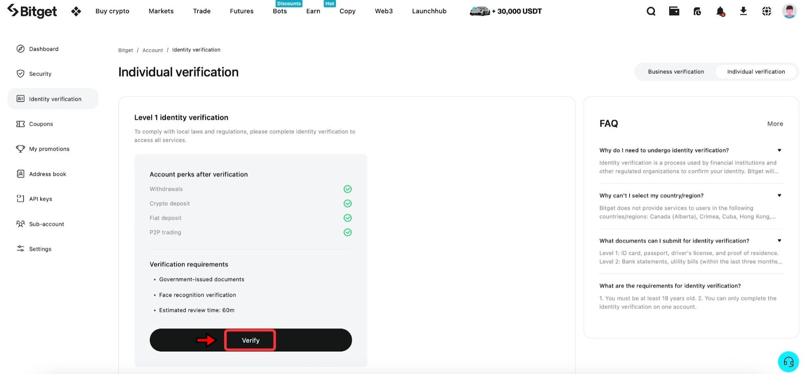Open the Launchhub menu
This screenshot has width=804, height=374.
(x=429, y=11)
